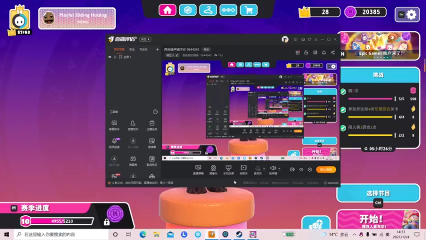Image resolution: width=426 pixels, height=240 pixels.
Task: Click the 4/4 challenge progress bar
Action: 370,117
